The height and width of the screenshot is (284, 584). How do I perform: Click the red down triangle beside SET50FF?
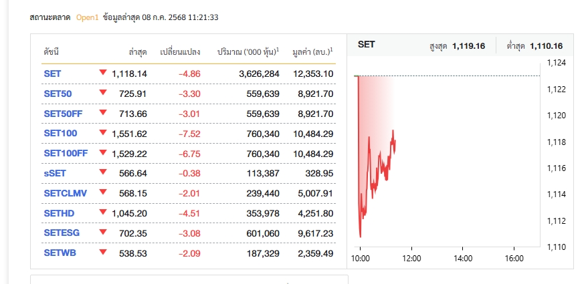(103, 112)
